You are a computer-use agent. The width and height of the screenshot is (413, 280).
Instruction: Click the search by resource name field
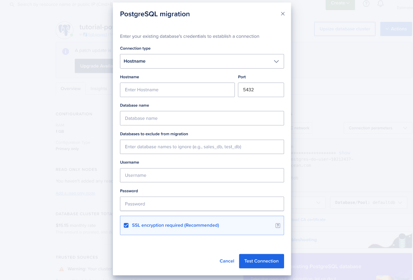[65, 4]
